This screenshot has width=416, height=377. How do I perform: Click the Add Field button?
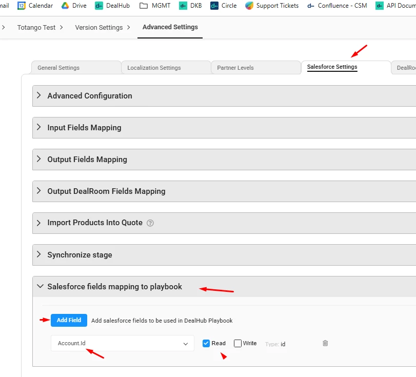(x=69, y=320)
